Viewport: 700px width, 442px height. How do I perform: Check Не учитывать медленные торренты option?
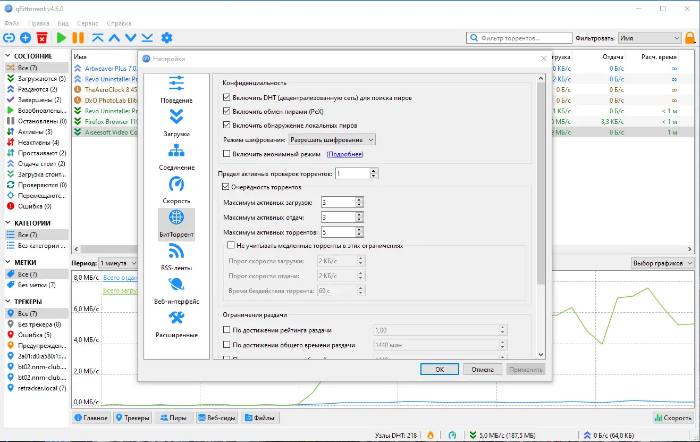pos(231,245)
